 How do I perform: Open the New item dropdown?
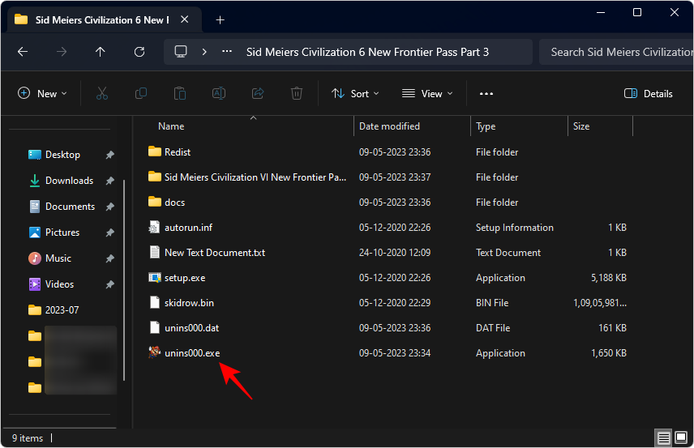[x=42, y=93]
